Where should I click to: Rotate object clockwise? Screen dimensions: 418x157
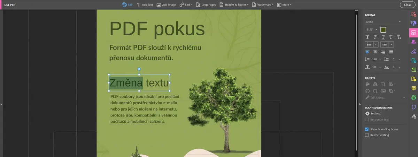pos(375,91)
